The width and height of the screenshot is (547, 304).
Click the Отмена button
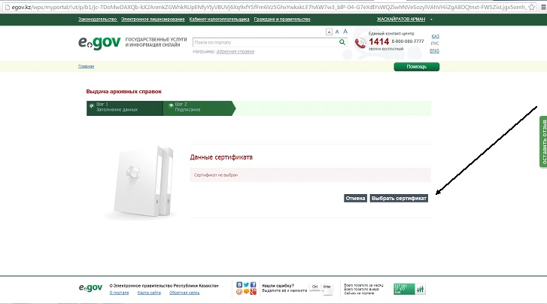pyautogui.click(x=355, y=198)
